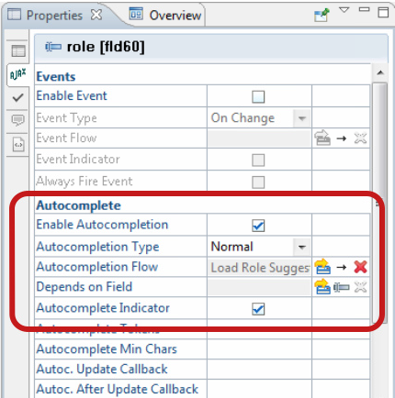Uncheck Enable Autocompletion checkbox
This screenshot has height=398, width=395.
point(258,226)
